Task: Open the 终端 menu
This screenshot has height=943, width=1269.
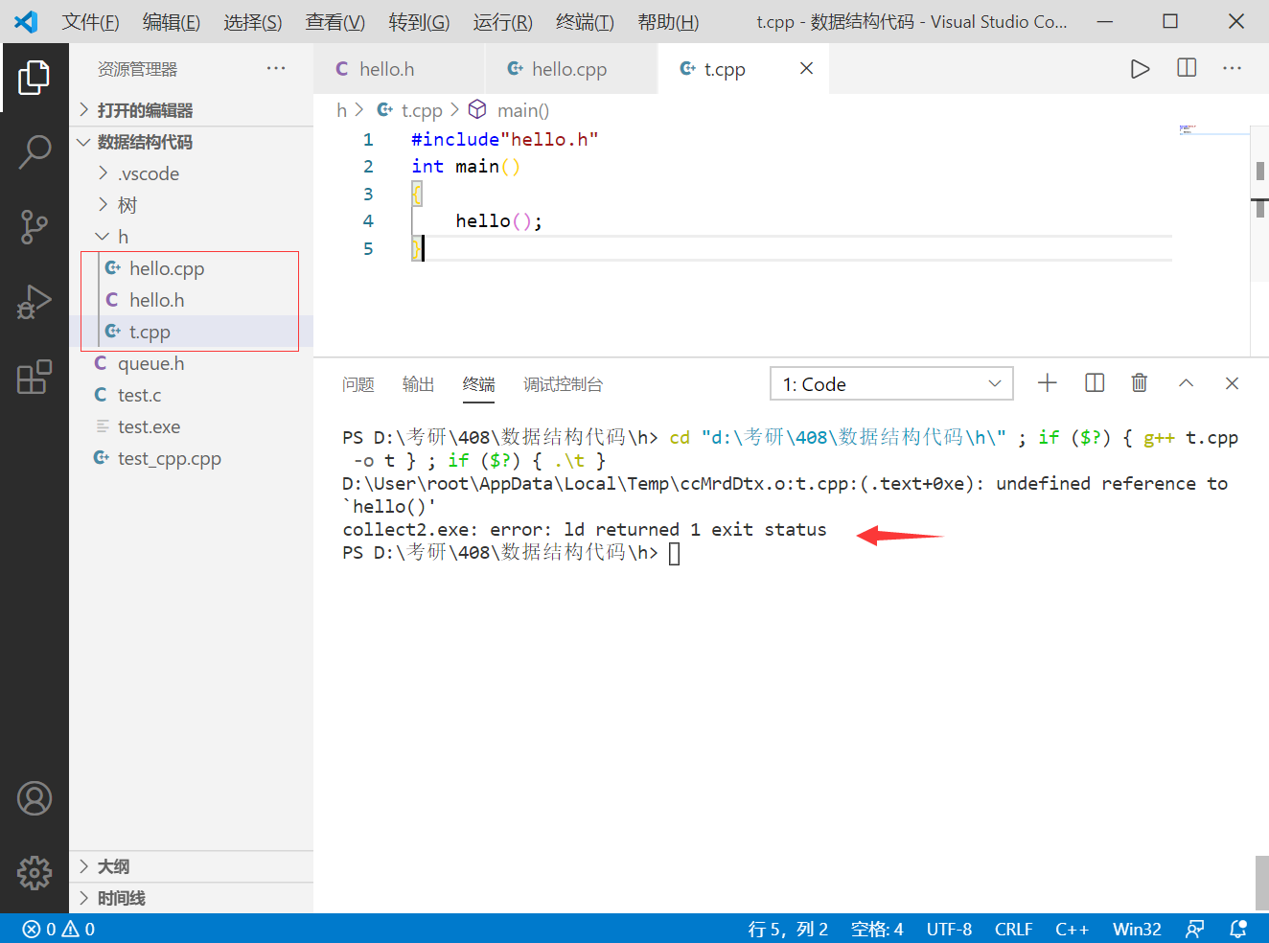Action: pyautogui.click(x=584, y=21)
